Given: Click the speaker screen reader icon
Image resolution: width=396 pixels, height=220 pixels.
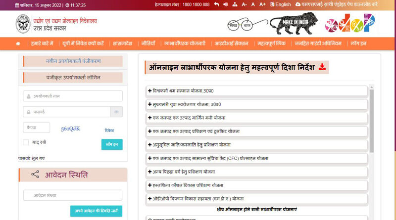Looking at the screenshot, I should click(225, 4).
